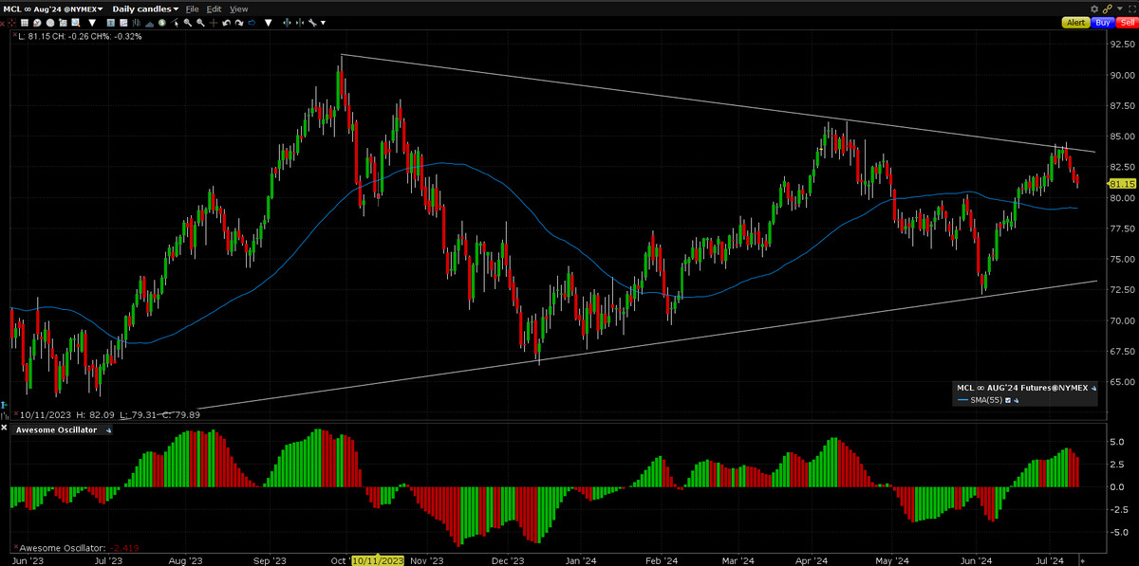Open the File menu

pyautogui.click(x=192, y=9)
